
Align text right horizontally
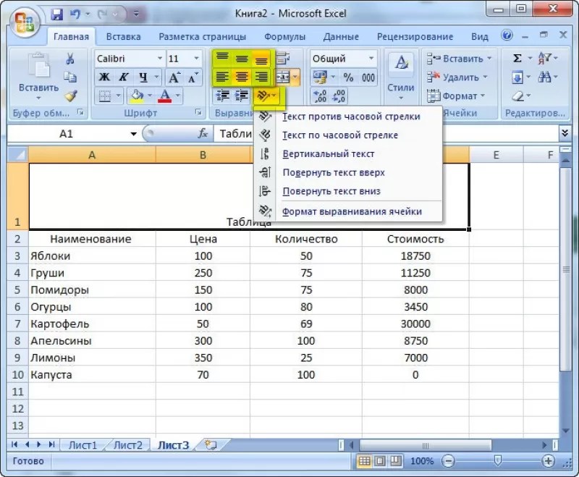click(x=261, y=77)
